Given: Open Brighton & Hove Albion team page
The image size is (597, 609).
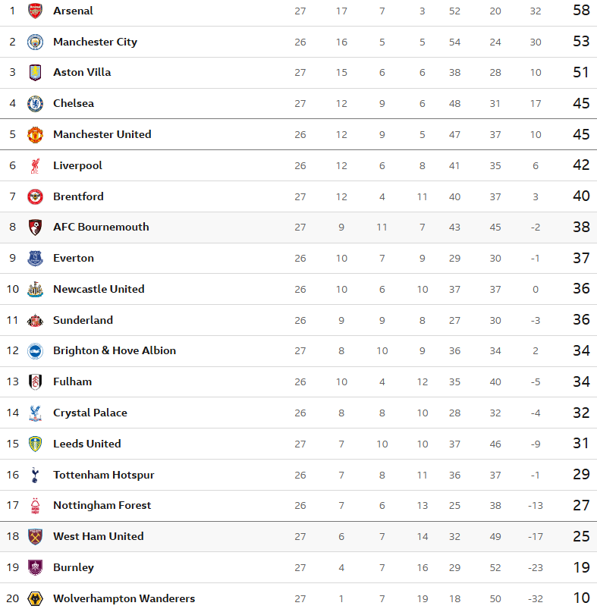Looking at the screenshot, I should click(x=114, y=350).
